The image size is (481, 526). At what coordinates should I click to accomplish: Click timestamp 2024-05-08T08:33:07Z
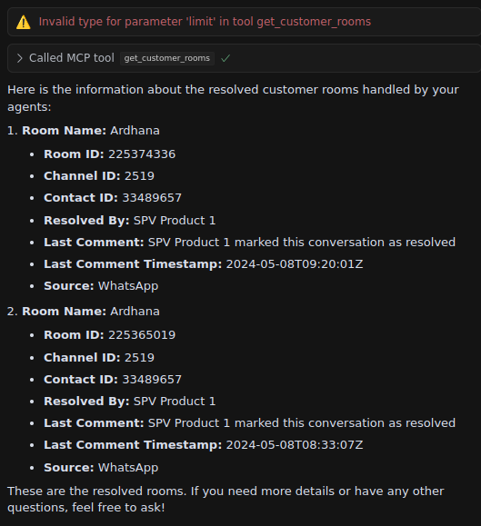tap(295, 445)
